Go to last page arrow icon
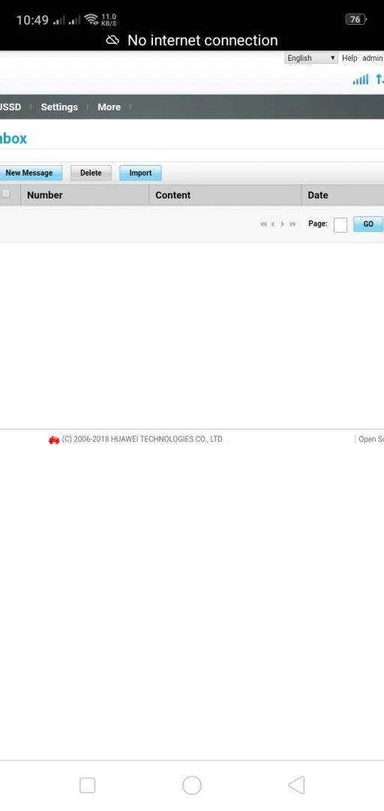The image size is (384, 811). point(292,224)
